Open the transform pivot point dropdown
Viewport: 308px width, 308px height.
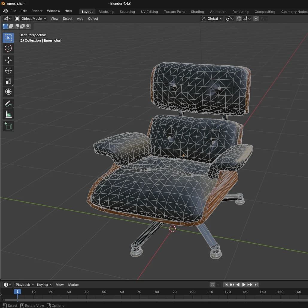230,19
